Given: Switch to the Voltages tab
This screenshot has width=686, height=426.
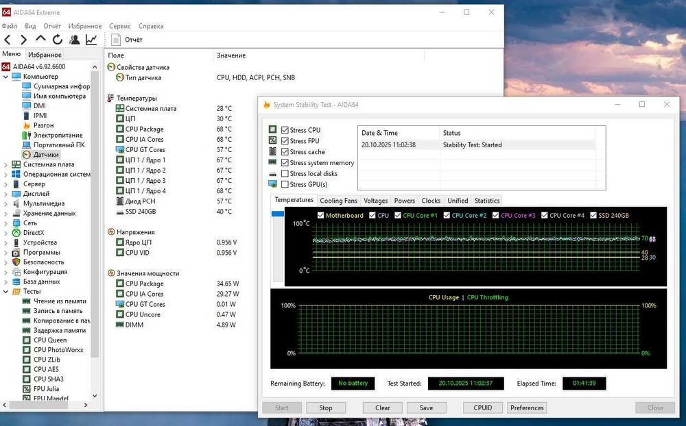Looking at the screenshot, I should tap(376, 201).
